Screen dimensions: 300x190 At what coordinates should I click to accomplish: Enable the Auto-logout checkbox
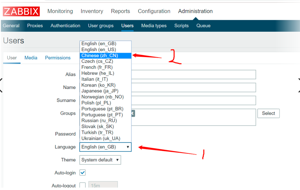click(83, 185)
